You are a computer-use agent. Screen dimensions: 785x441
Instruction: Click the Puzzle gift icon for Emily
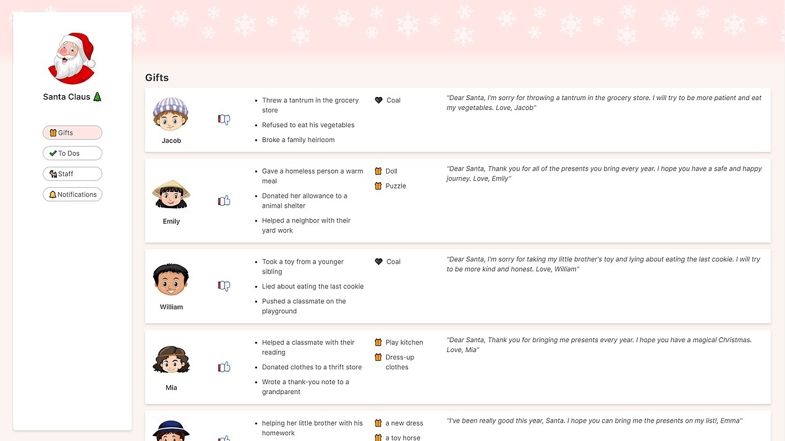[378, 186]
